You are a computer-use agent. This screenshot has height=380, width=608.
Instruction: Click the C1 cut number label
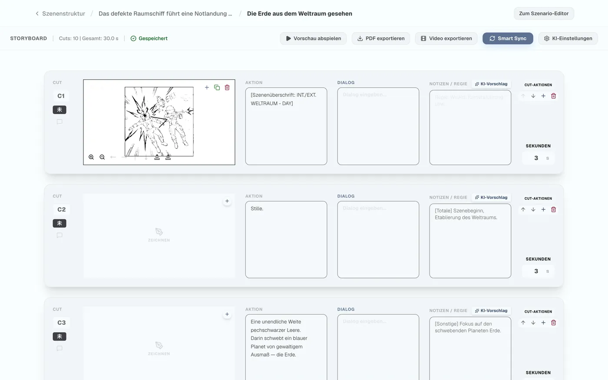point(61,96)
